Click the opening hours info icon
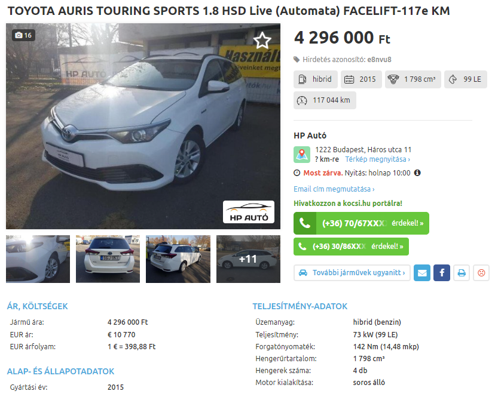498x394 pixels. (417, 173)
